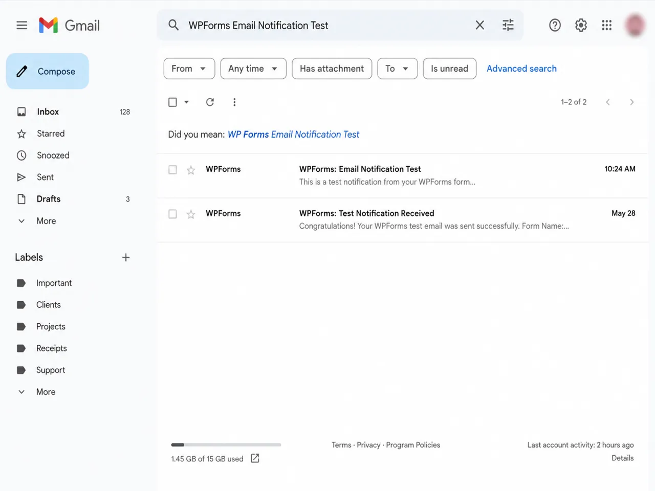The image size is (655, 491).
Task: Refresh the search results
Action: (x=210, y=102)
